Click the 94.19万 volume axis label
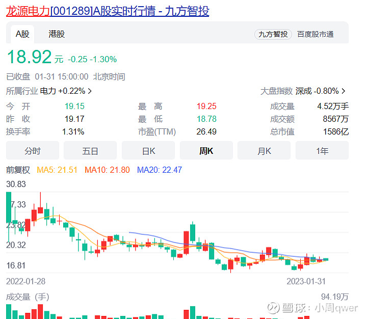 [335, 297]
